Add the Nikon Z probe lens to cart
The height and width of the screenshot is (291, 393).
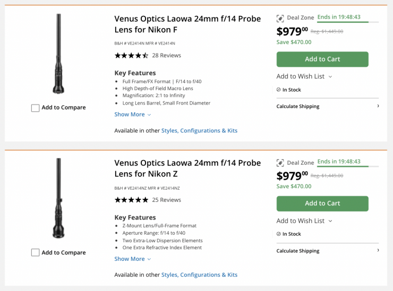tap(322, 204)
